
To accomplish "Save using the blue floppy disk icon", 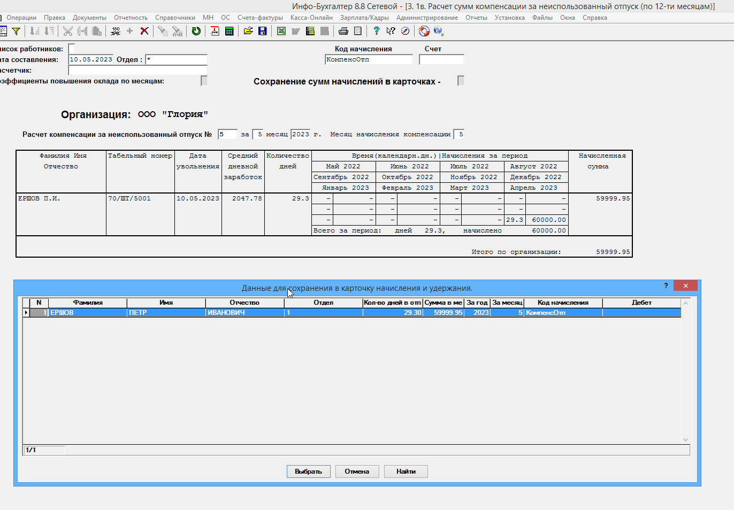I will coord(263,31).
